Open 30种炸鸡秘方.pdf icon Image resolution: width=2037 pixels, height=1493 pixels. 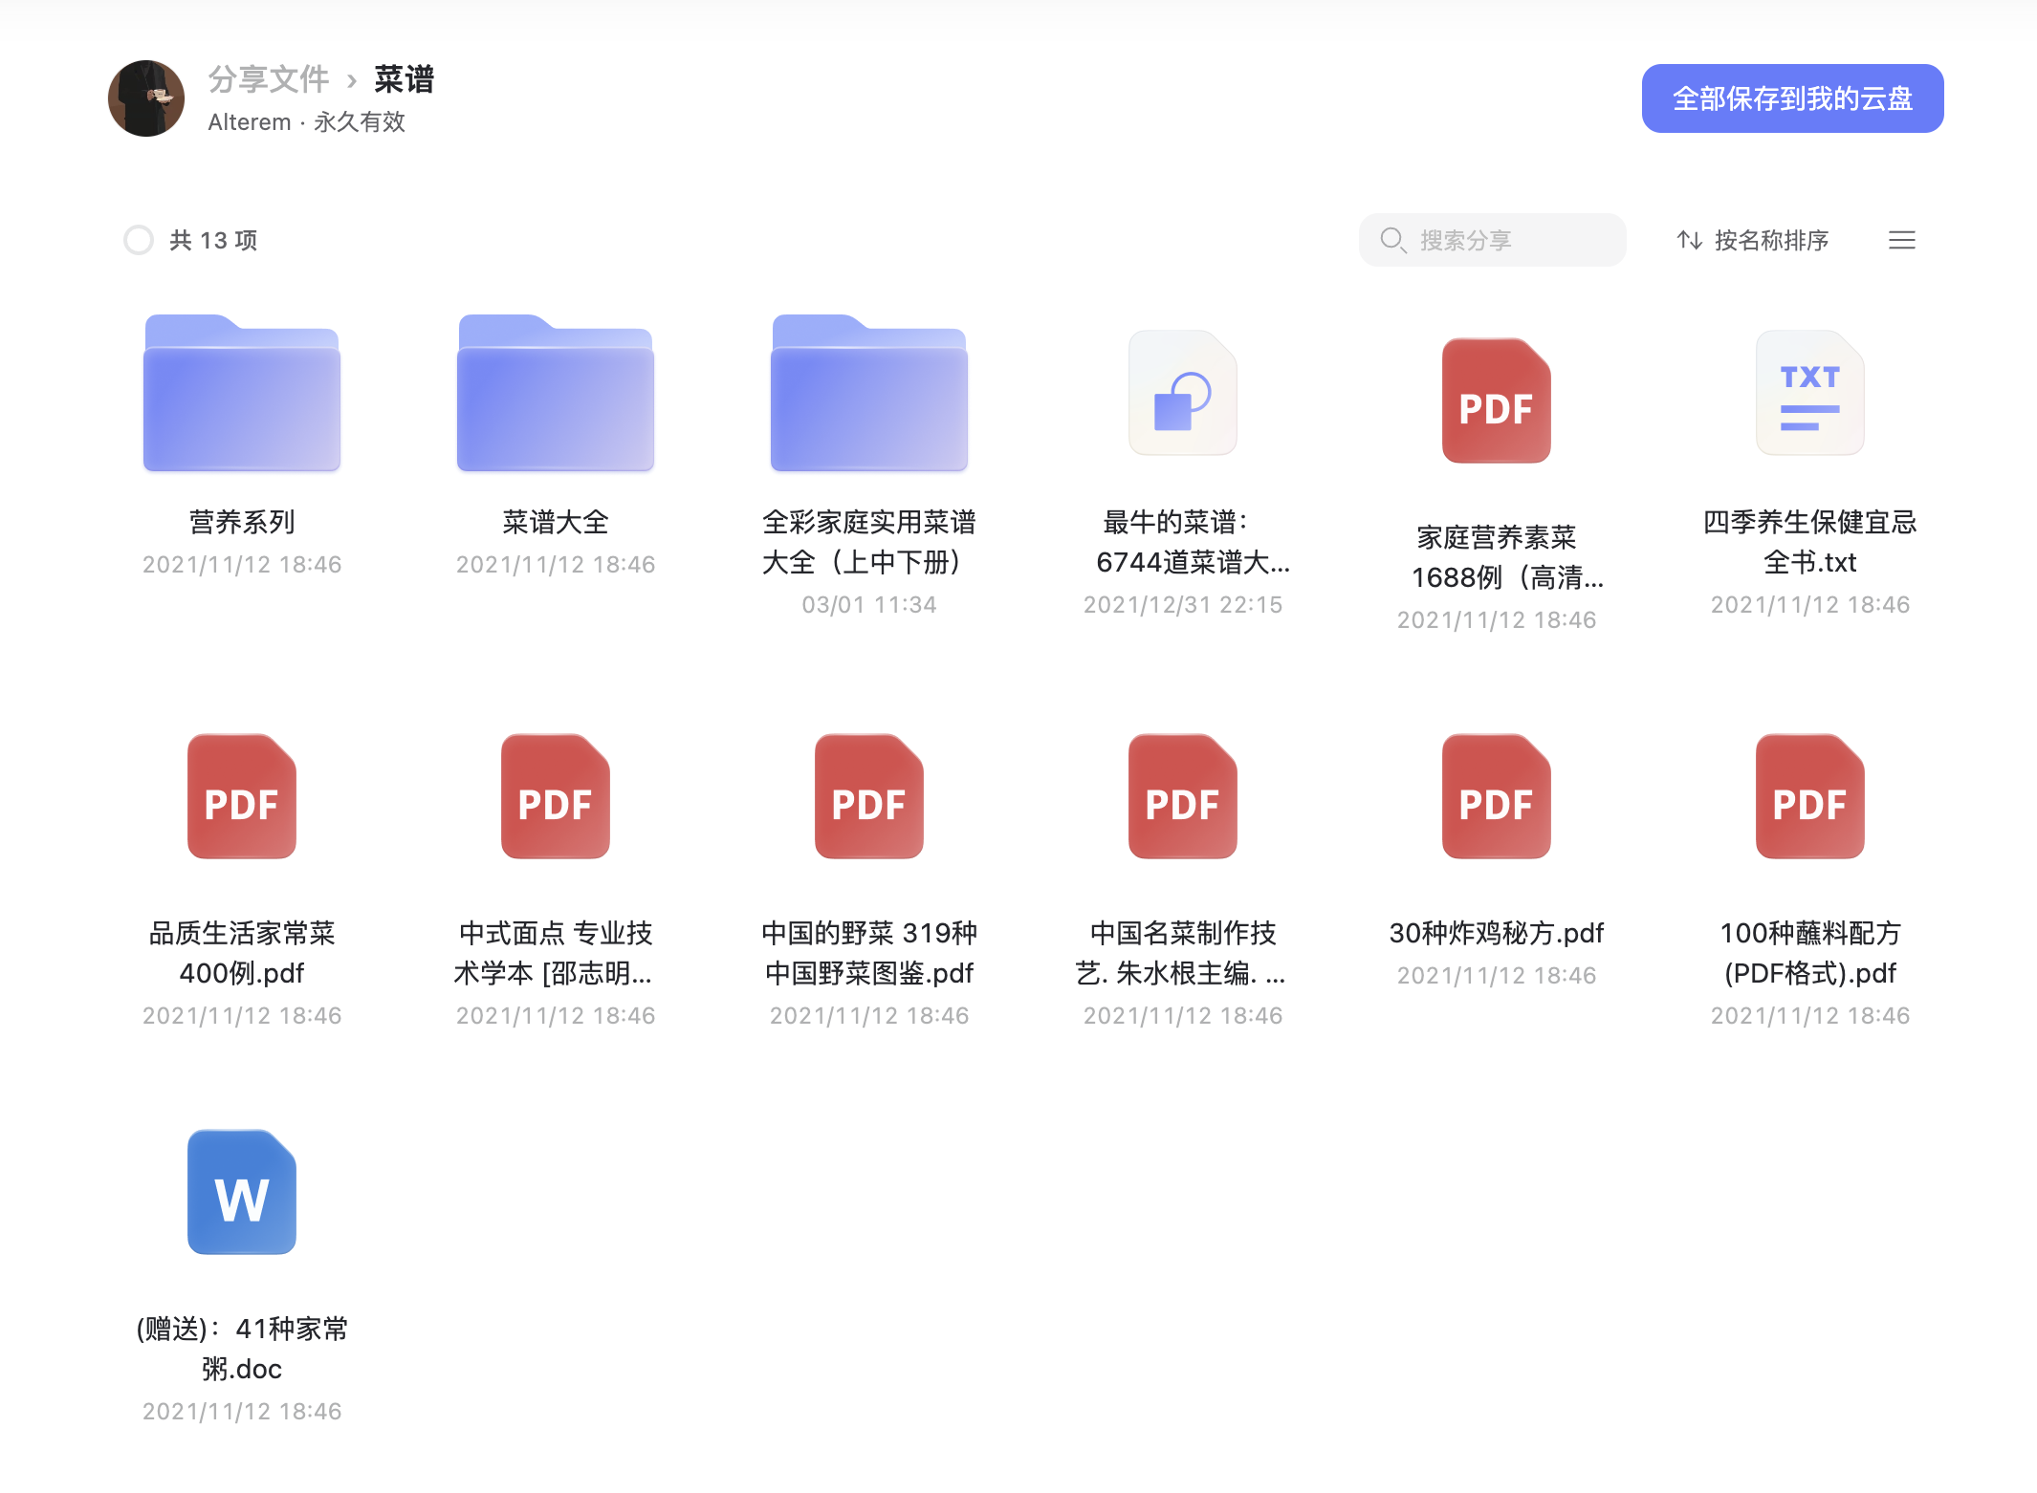point(1497,796)
